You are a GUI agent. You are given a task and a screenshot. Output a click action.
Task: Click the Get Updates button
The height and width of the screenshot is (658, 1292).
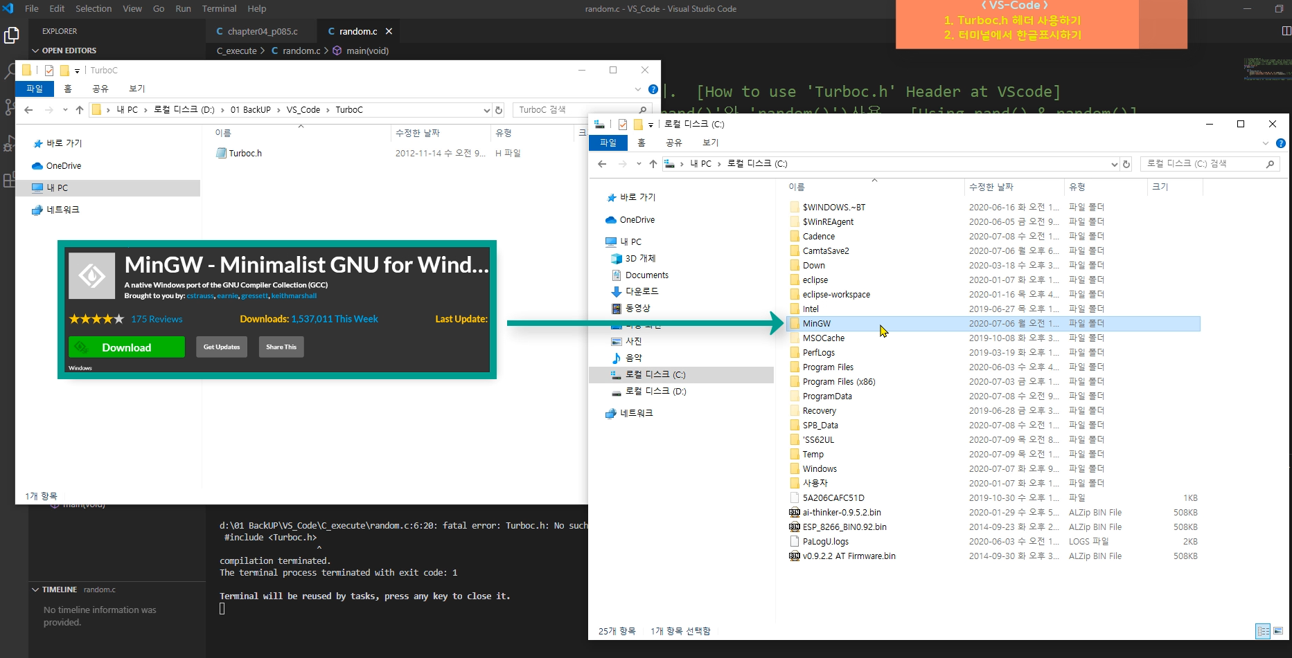coord(222,347)
